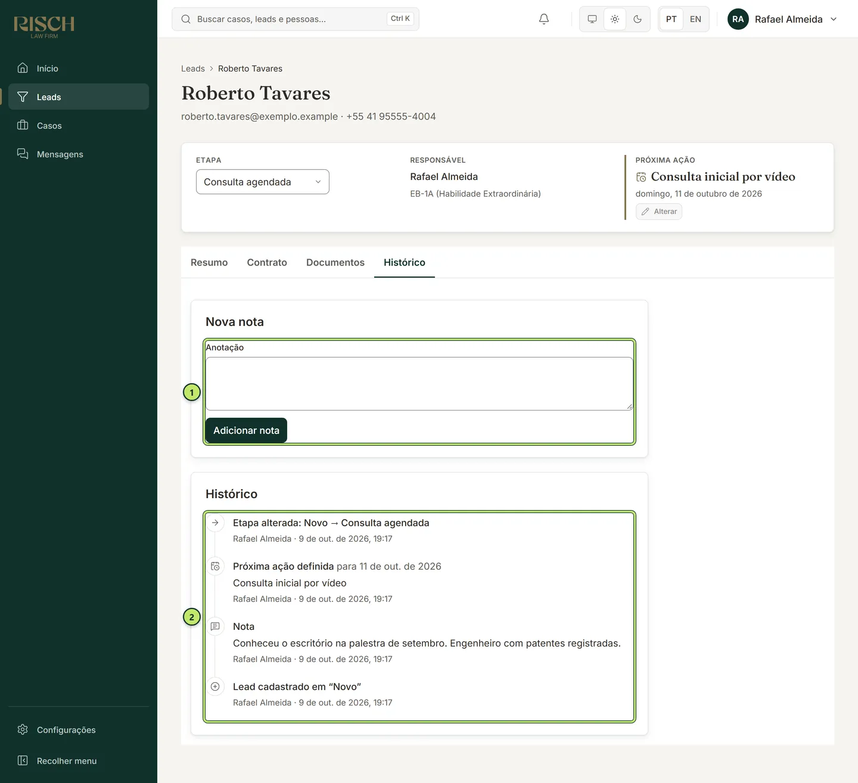
Task: Select the system theme monitor icon
Action: pyautogui.click(x=592, y=19)
